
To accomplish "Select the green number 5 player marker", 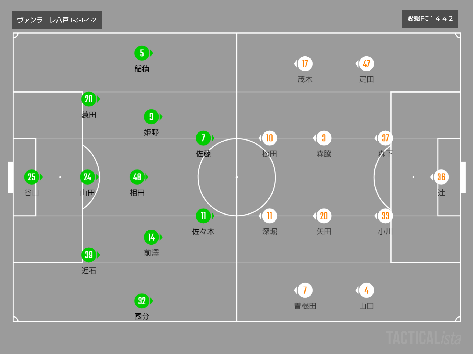I will [x=142, y=53].
